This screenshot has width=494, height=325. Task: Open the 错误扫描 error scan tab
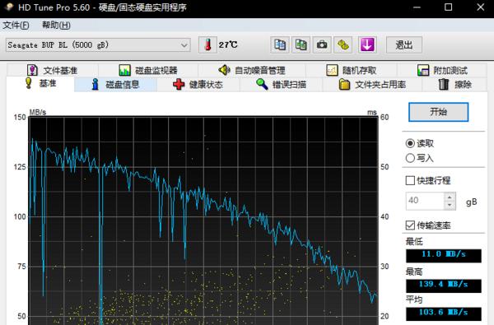[x=281, y=85]
